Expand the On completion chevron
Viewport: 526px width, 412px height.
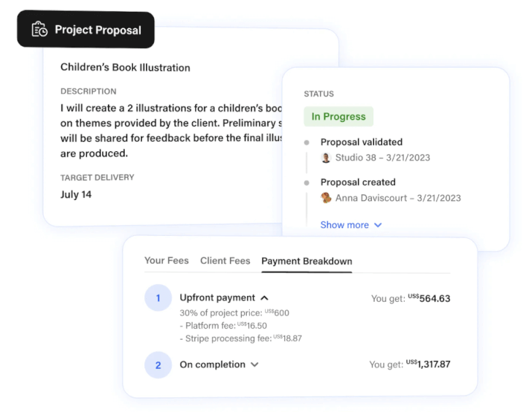[x=255, y=365]
